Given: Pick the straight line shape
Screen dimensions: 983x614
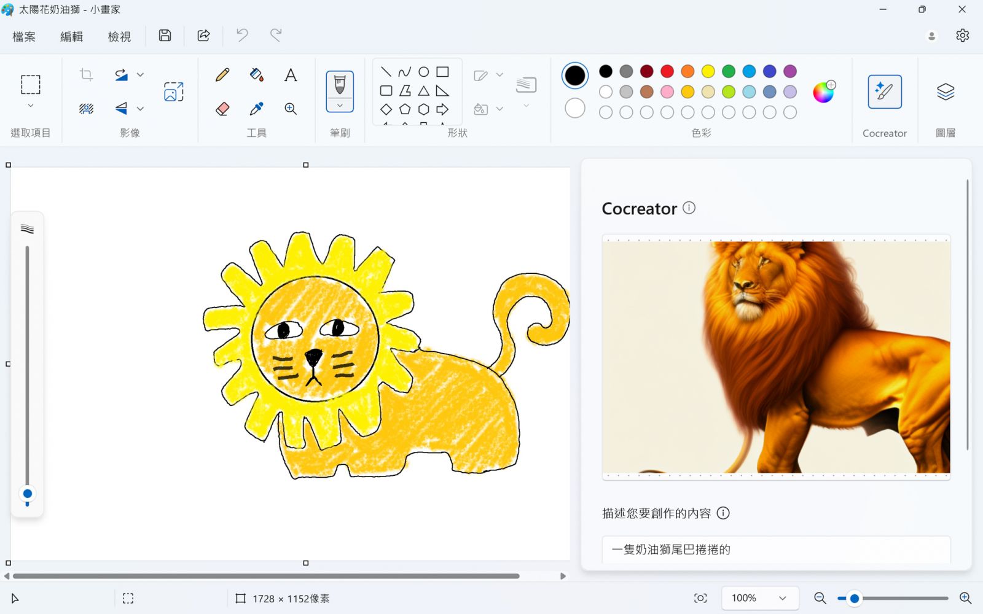Looking at the screenshot, I should pos(386,72).
